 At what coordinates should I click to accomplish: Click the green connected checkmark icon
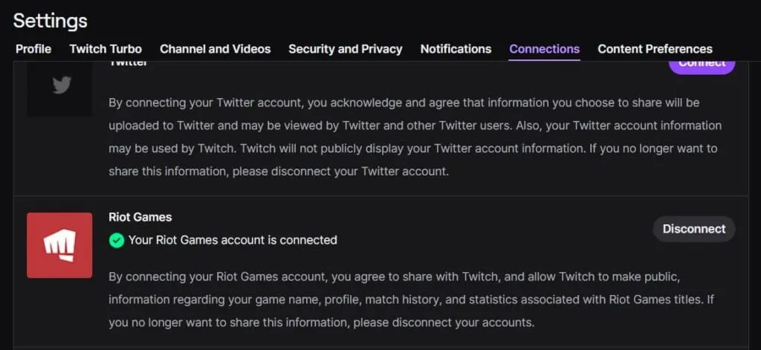[x=116, y=240]
